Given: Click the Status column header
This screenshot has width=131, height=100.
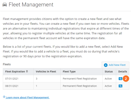Looking at the screenshot, I should (109, 71).
